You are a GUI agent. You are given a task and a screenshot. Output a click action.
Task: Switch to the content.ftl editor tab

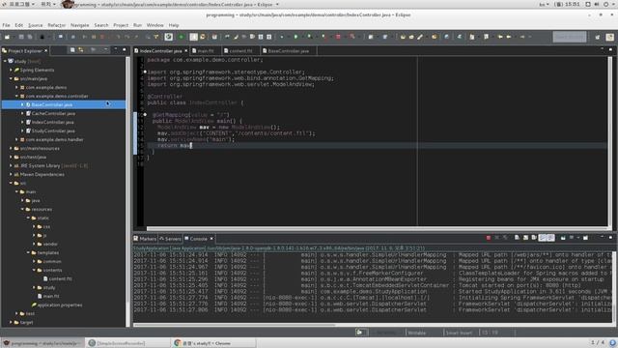coord(240,51)
